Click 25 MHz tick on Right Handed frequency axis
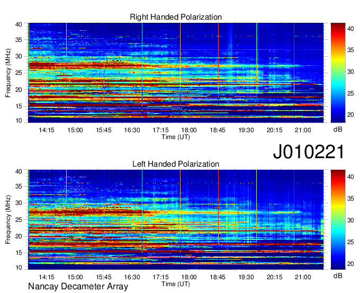 point(19,73)
